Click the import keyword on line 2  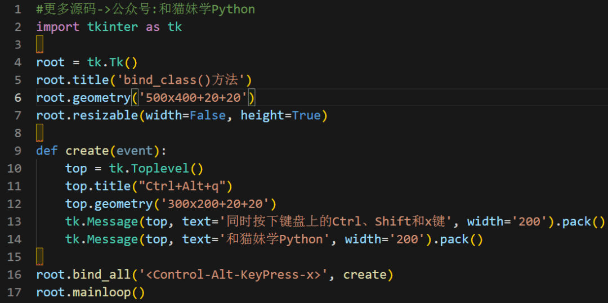coord(57,27)
